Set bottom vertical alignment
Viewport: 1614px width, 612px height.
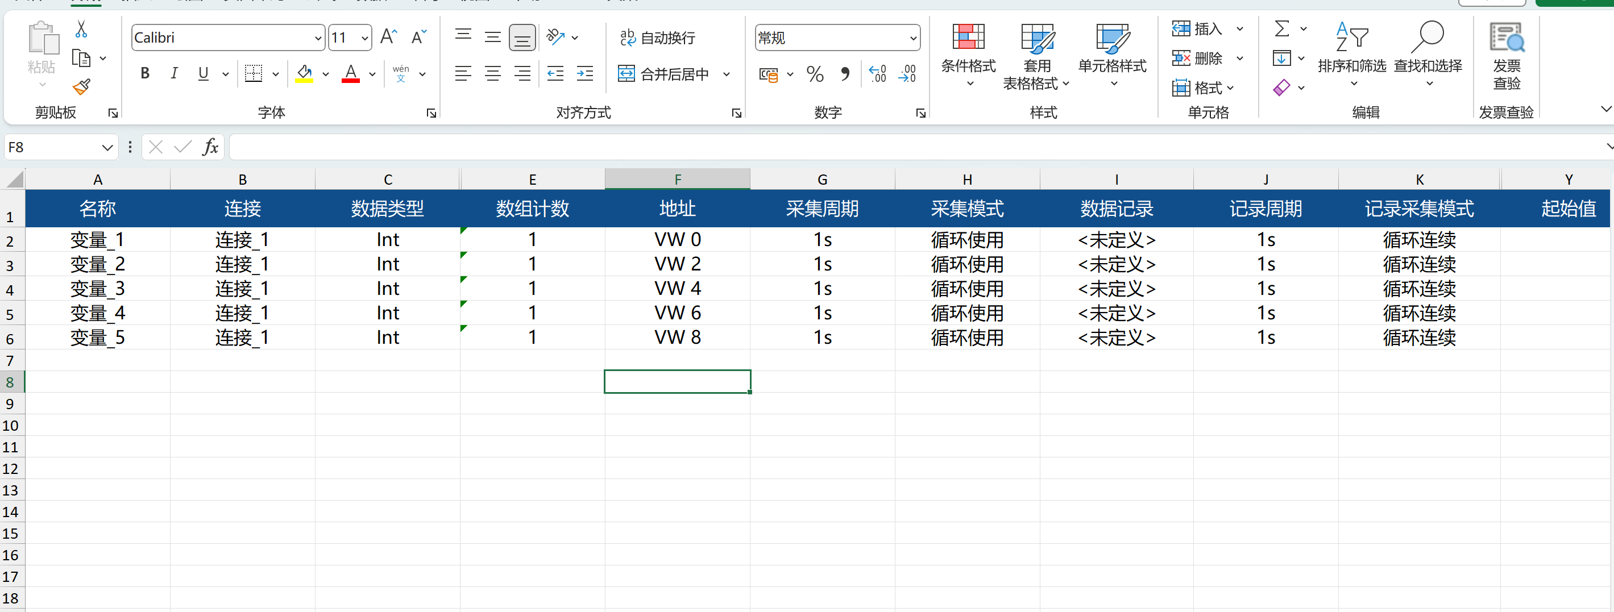pyautogui.click(x=522, y=38)
